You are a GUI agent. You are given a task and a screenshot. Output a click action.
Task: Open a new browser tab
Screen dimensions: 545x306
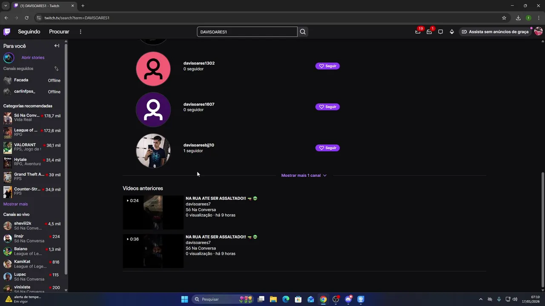coord(83,6)
